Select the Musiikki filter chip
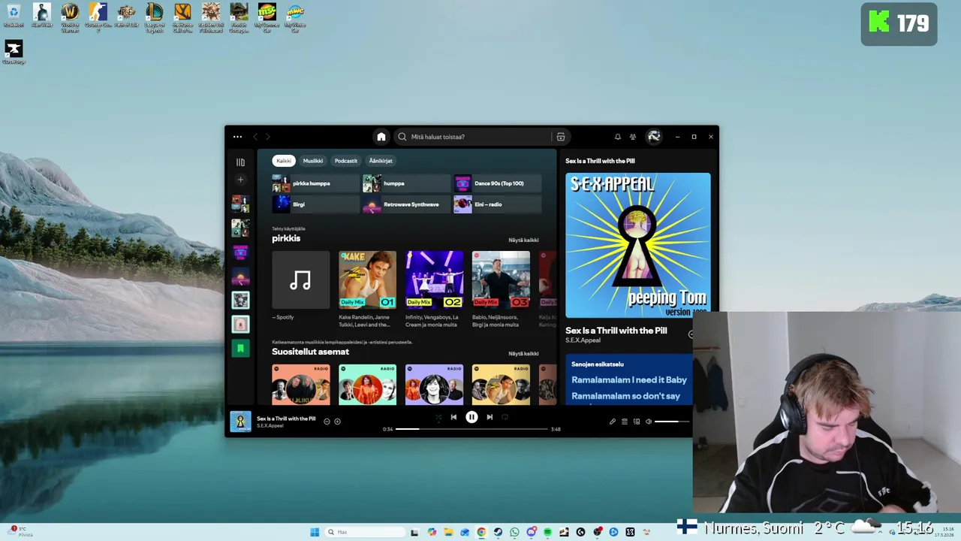This screenshot has width=961, height=541. [x=312, y=161]
